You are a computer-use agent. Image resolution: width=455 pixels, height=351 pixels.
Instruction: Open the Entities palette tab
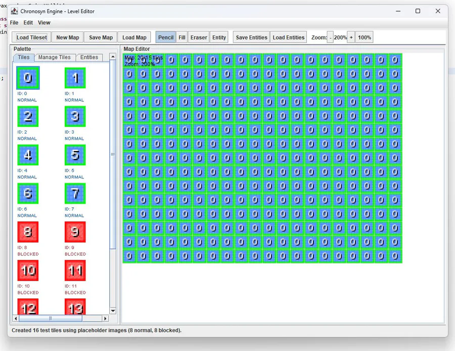click(x=89, y=57)
